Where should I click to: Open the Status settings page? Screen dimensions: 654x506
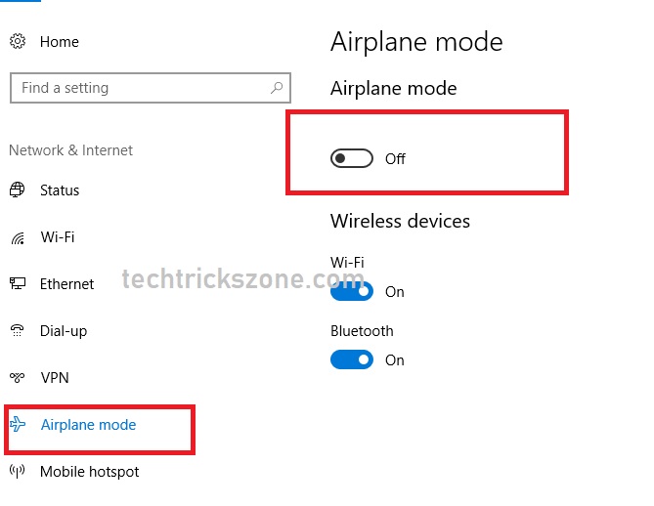pyautogui.click(x=60, y=190)
